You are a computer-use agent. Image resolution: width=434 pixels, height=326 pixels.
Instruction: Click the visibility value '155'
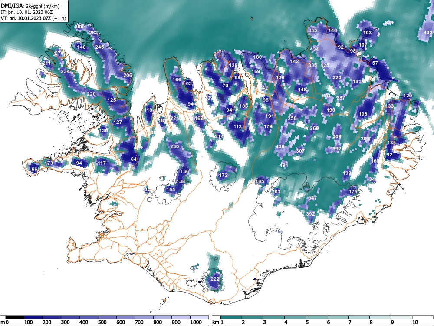[x=171, y=190]
